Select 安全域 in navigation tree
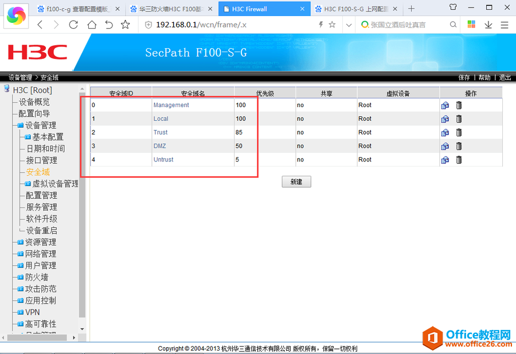 pos(38,172)
